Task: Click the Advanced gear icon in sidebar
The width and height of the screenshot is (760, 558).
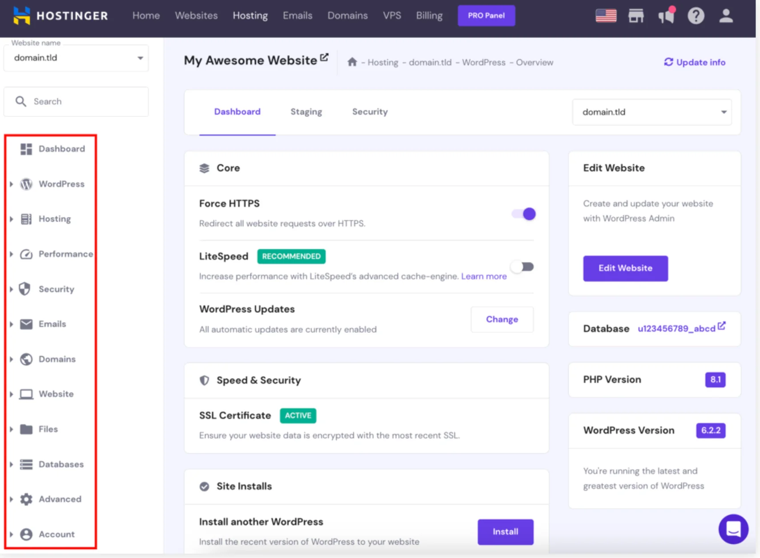Action: tap(26, 499)
